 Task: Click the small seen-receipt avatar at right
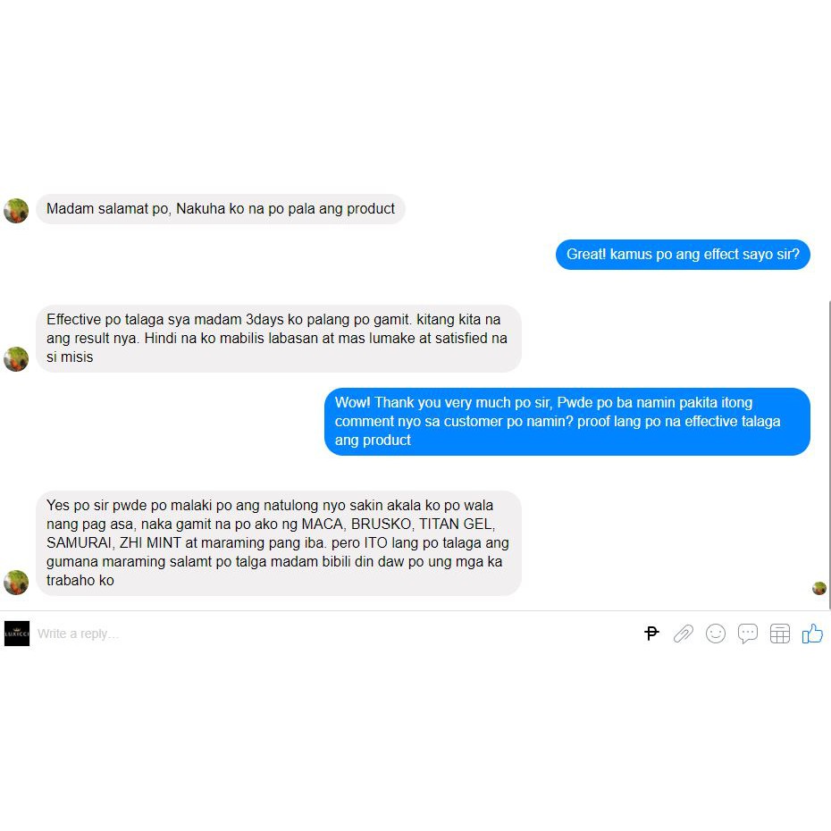819,588
